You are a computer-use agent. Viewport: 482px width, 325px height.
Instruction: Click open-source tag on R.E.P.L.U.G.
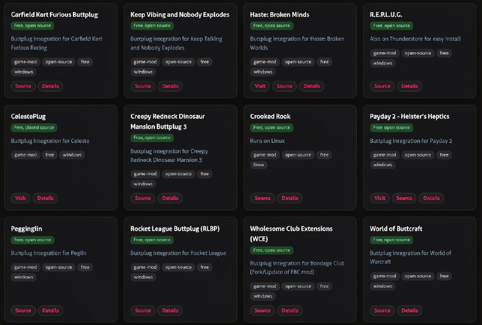coord(418,53)
